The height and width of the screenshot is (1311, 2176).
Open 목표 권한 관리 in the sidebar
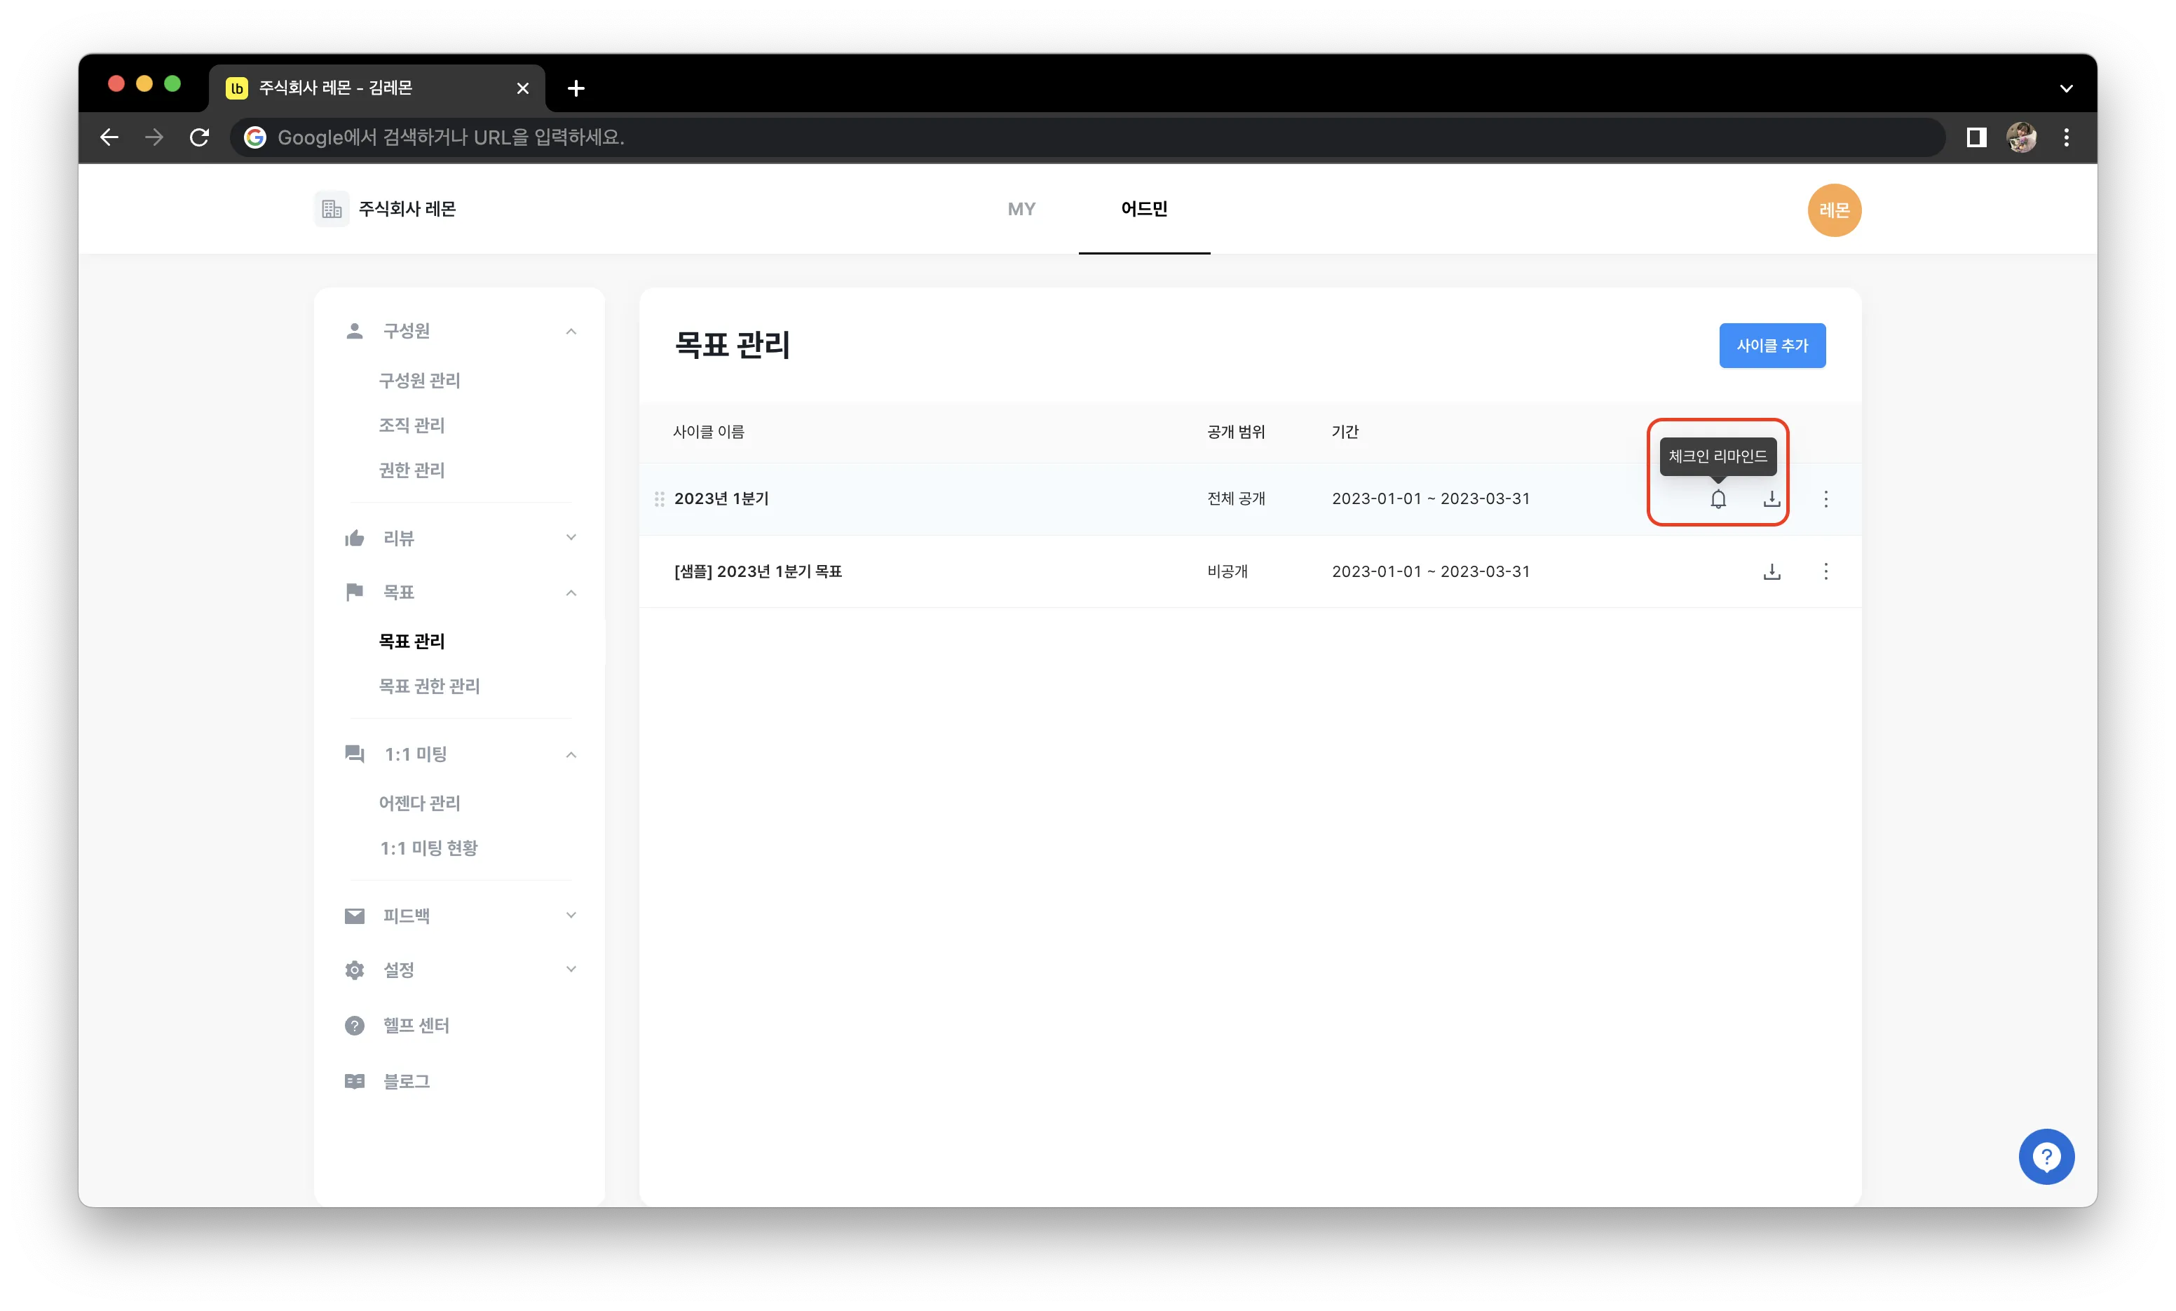click(429, 686)
